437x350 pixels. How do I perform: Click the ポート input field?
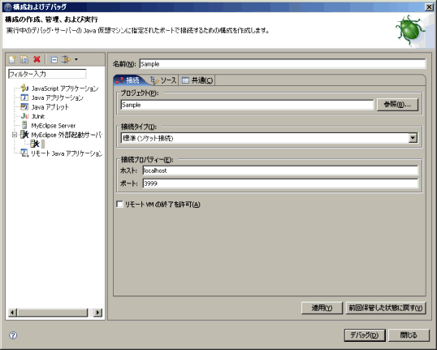pyautogui.click(x=280, y=184)
